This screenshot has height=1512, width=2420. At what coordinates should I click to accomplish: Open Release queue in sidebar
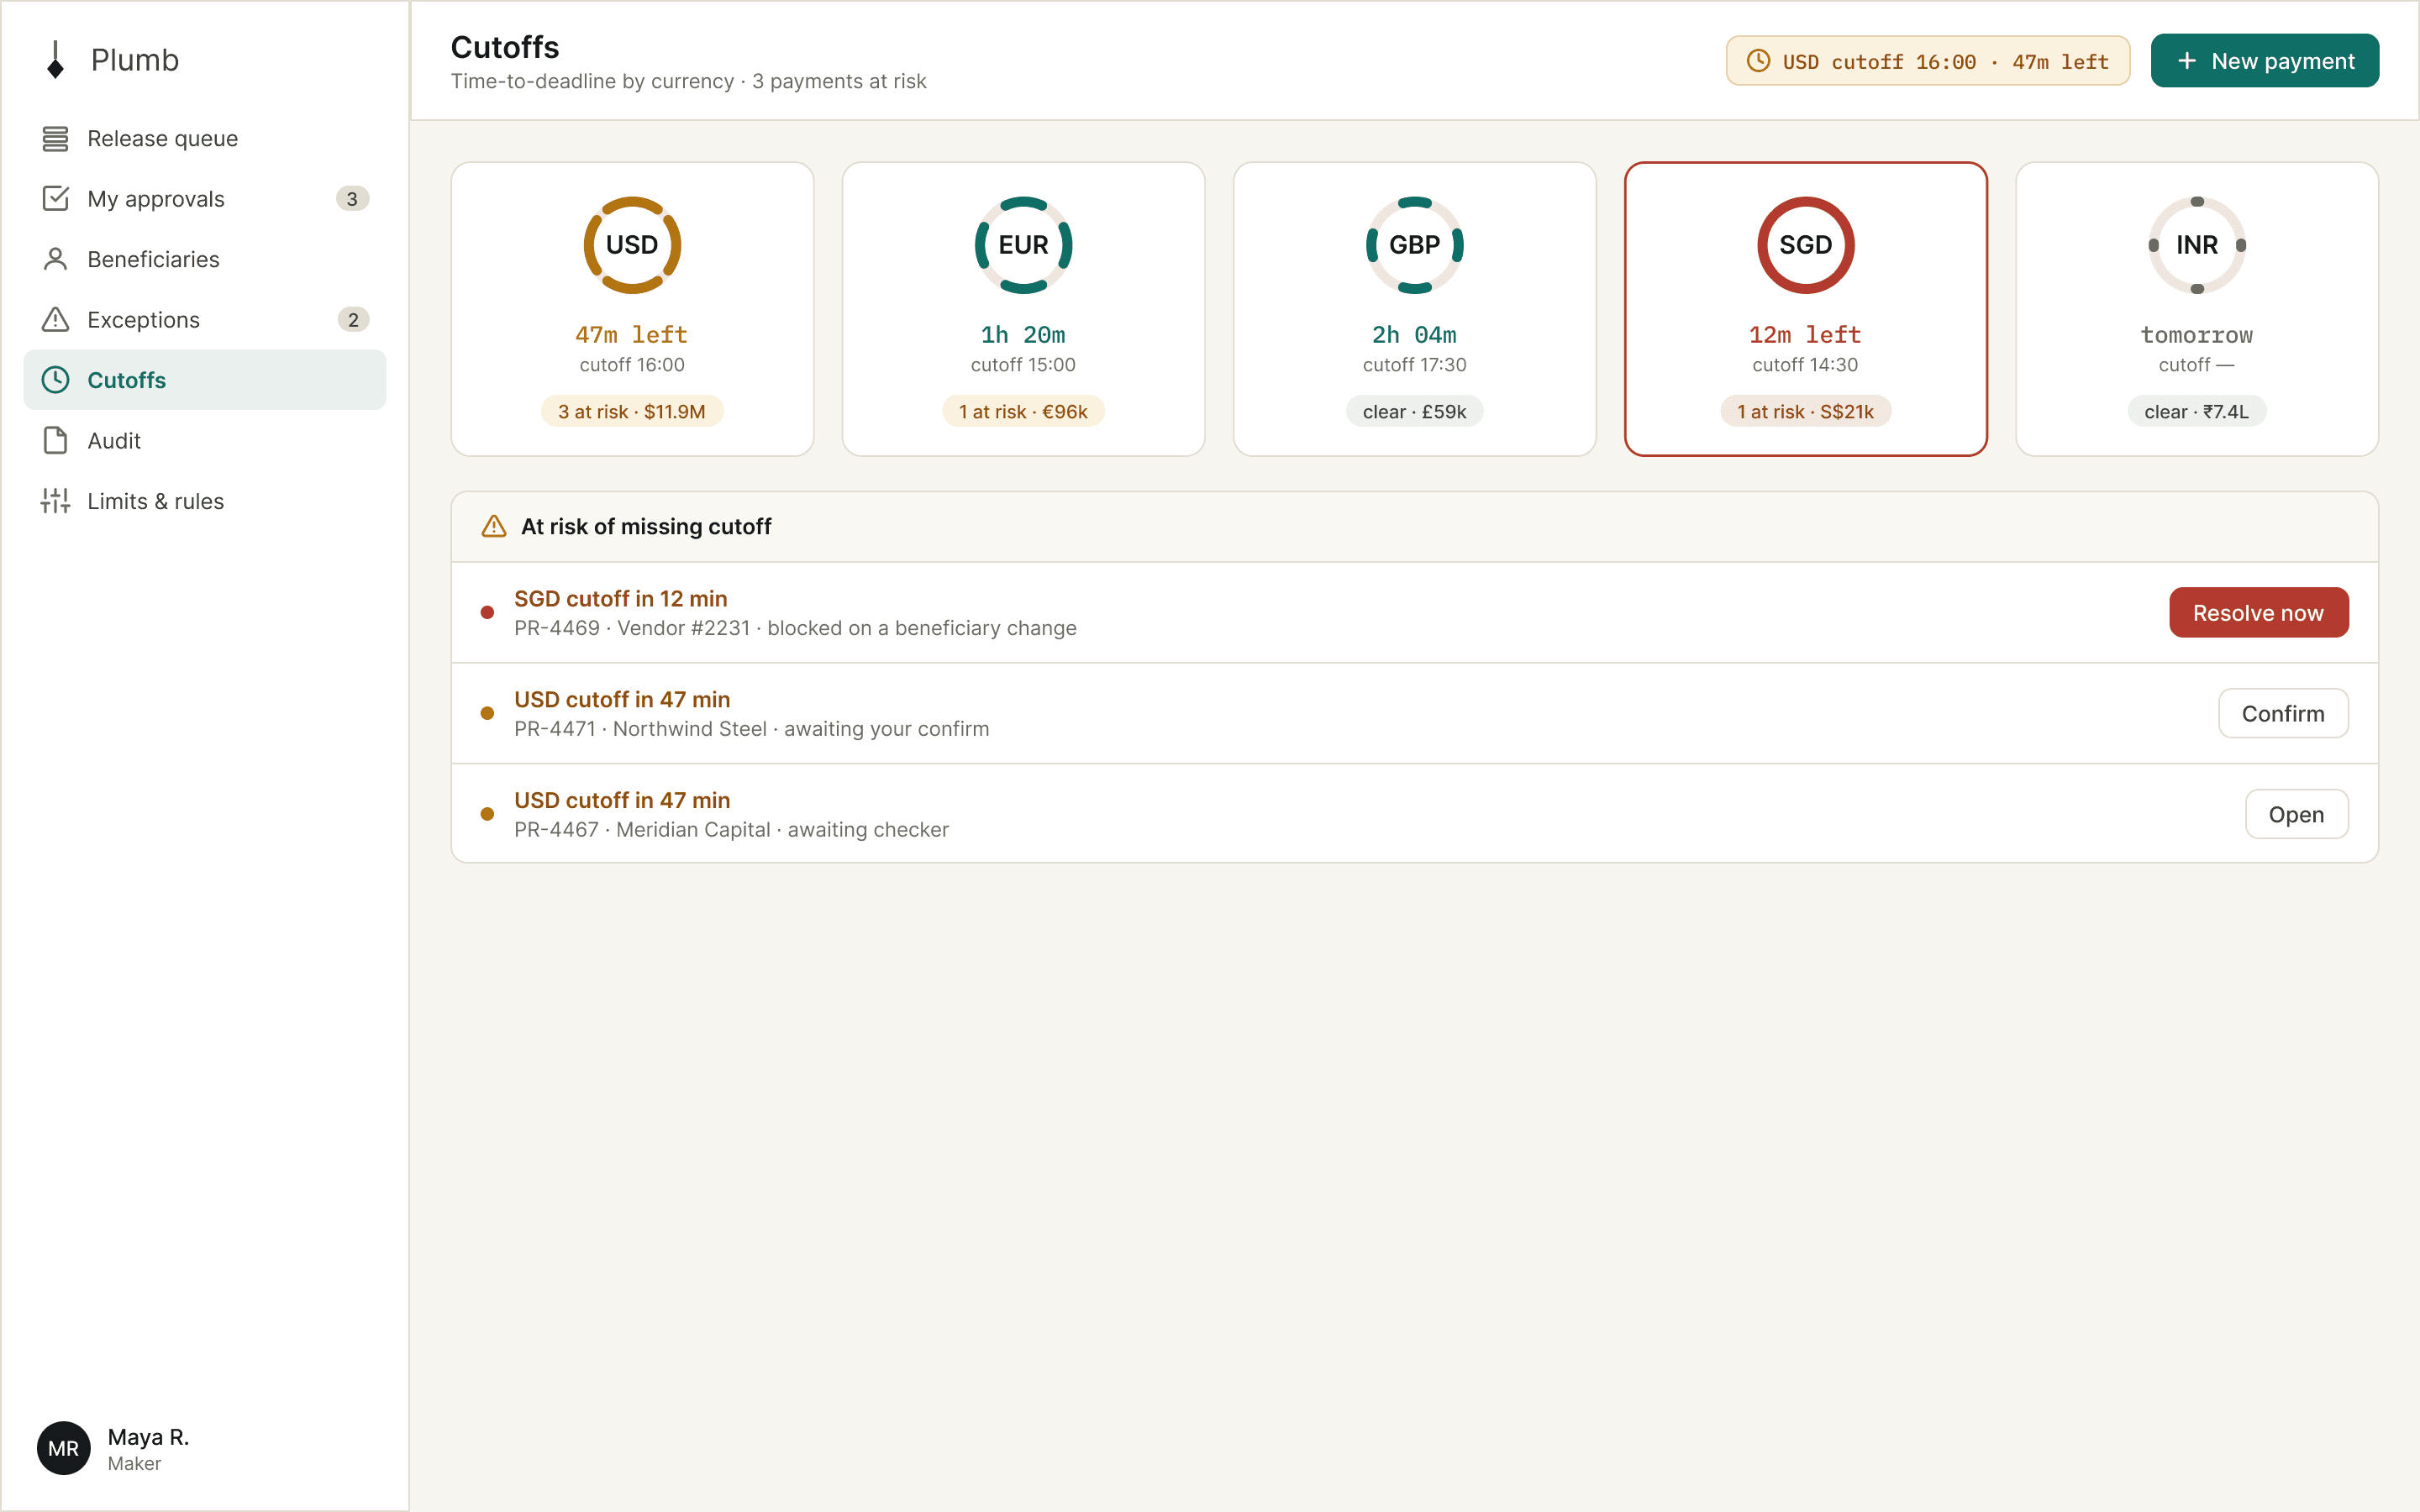click(205, 139)
